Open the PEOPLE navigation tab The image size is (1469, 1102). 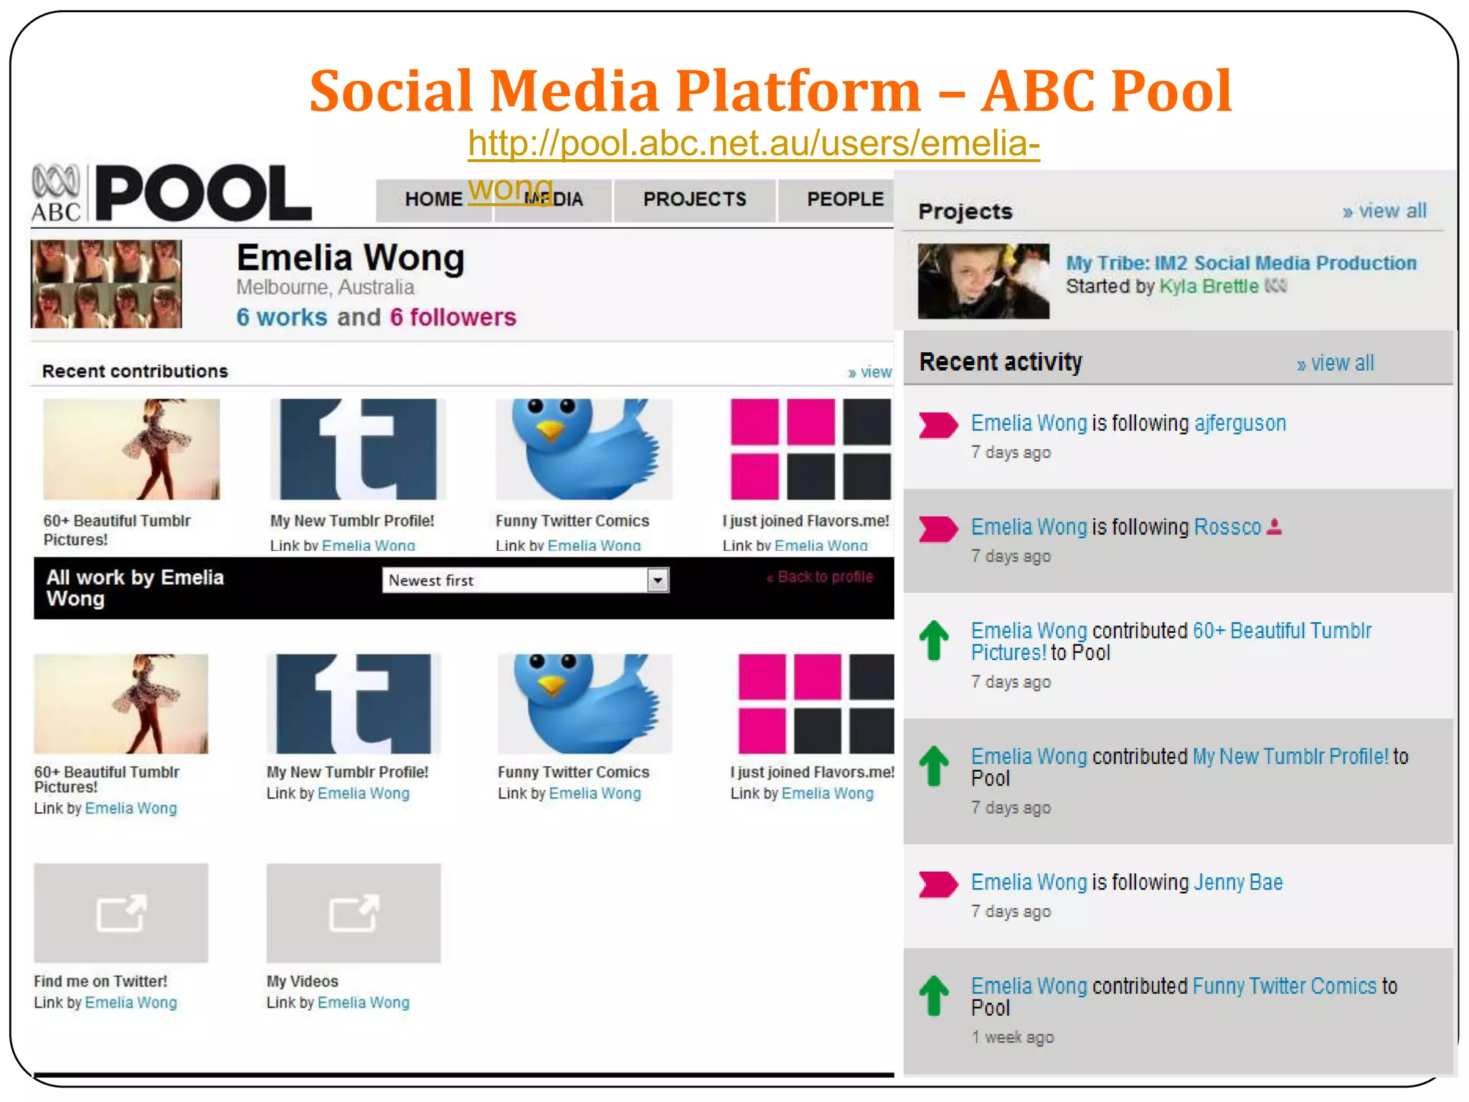838,199
